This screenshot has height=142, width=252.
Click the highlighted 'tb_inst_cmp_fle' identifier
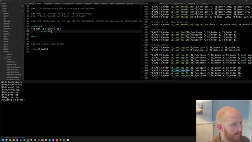(180, 70)
